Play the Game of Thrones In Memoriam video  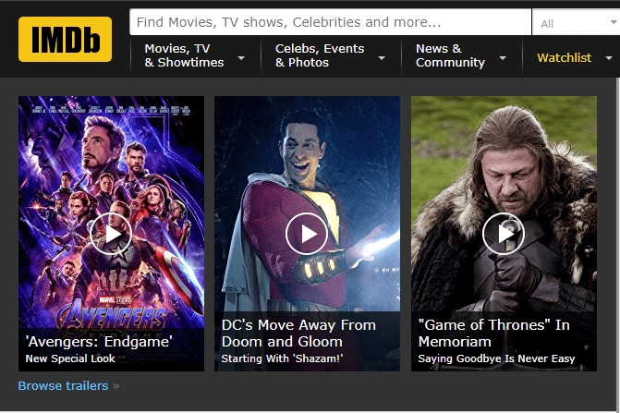click(504, 234)
